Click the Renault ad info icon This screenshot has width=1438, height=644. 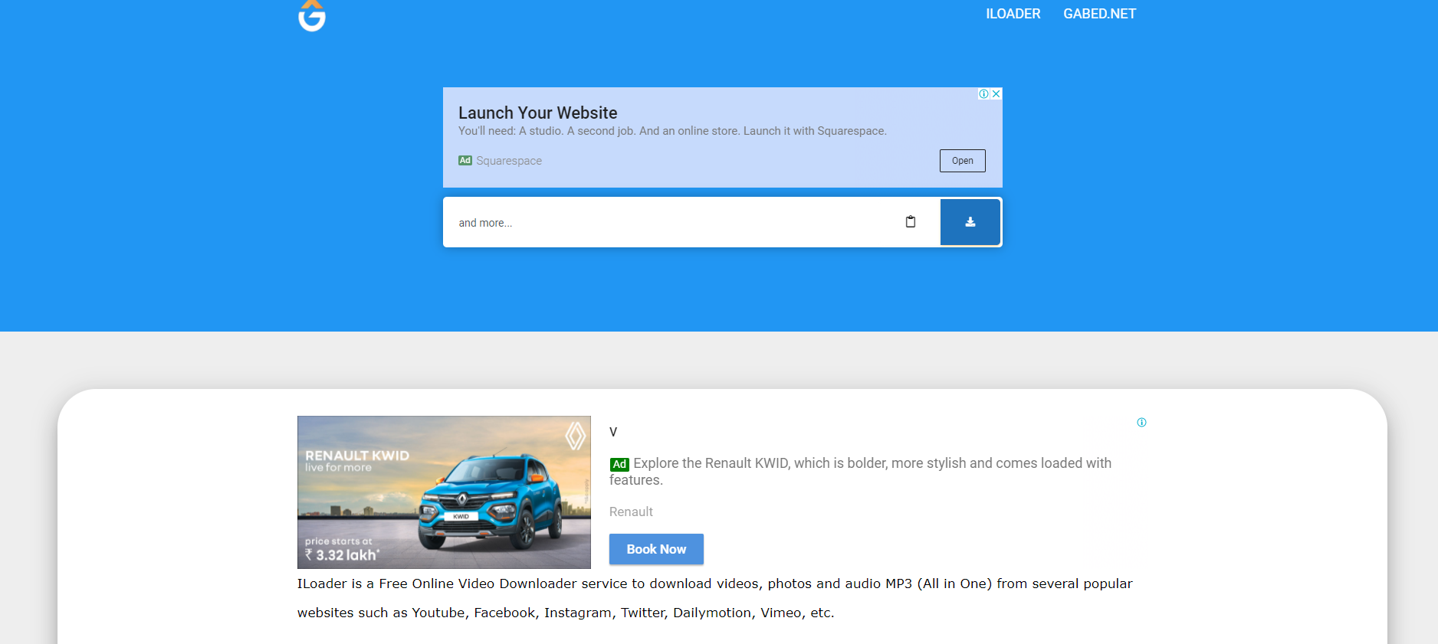(1141, 423)
